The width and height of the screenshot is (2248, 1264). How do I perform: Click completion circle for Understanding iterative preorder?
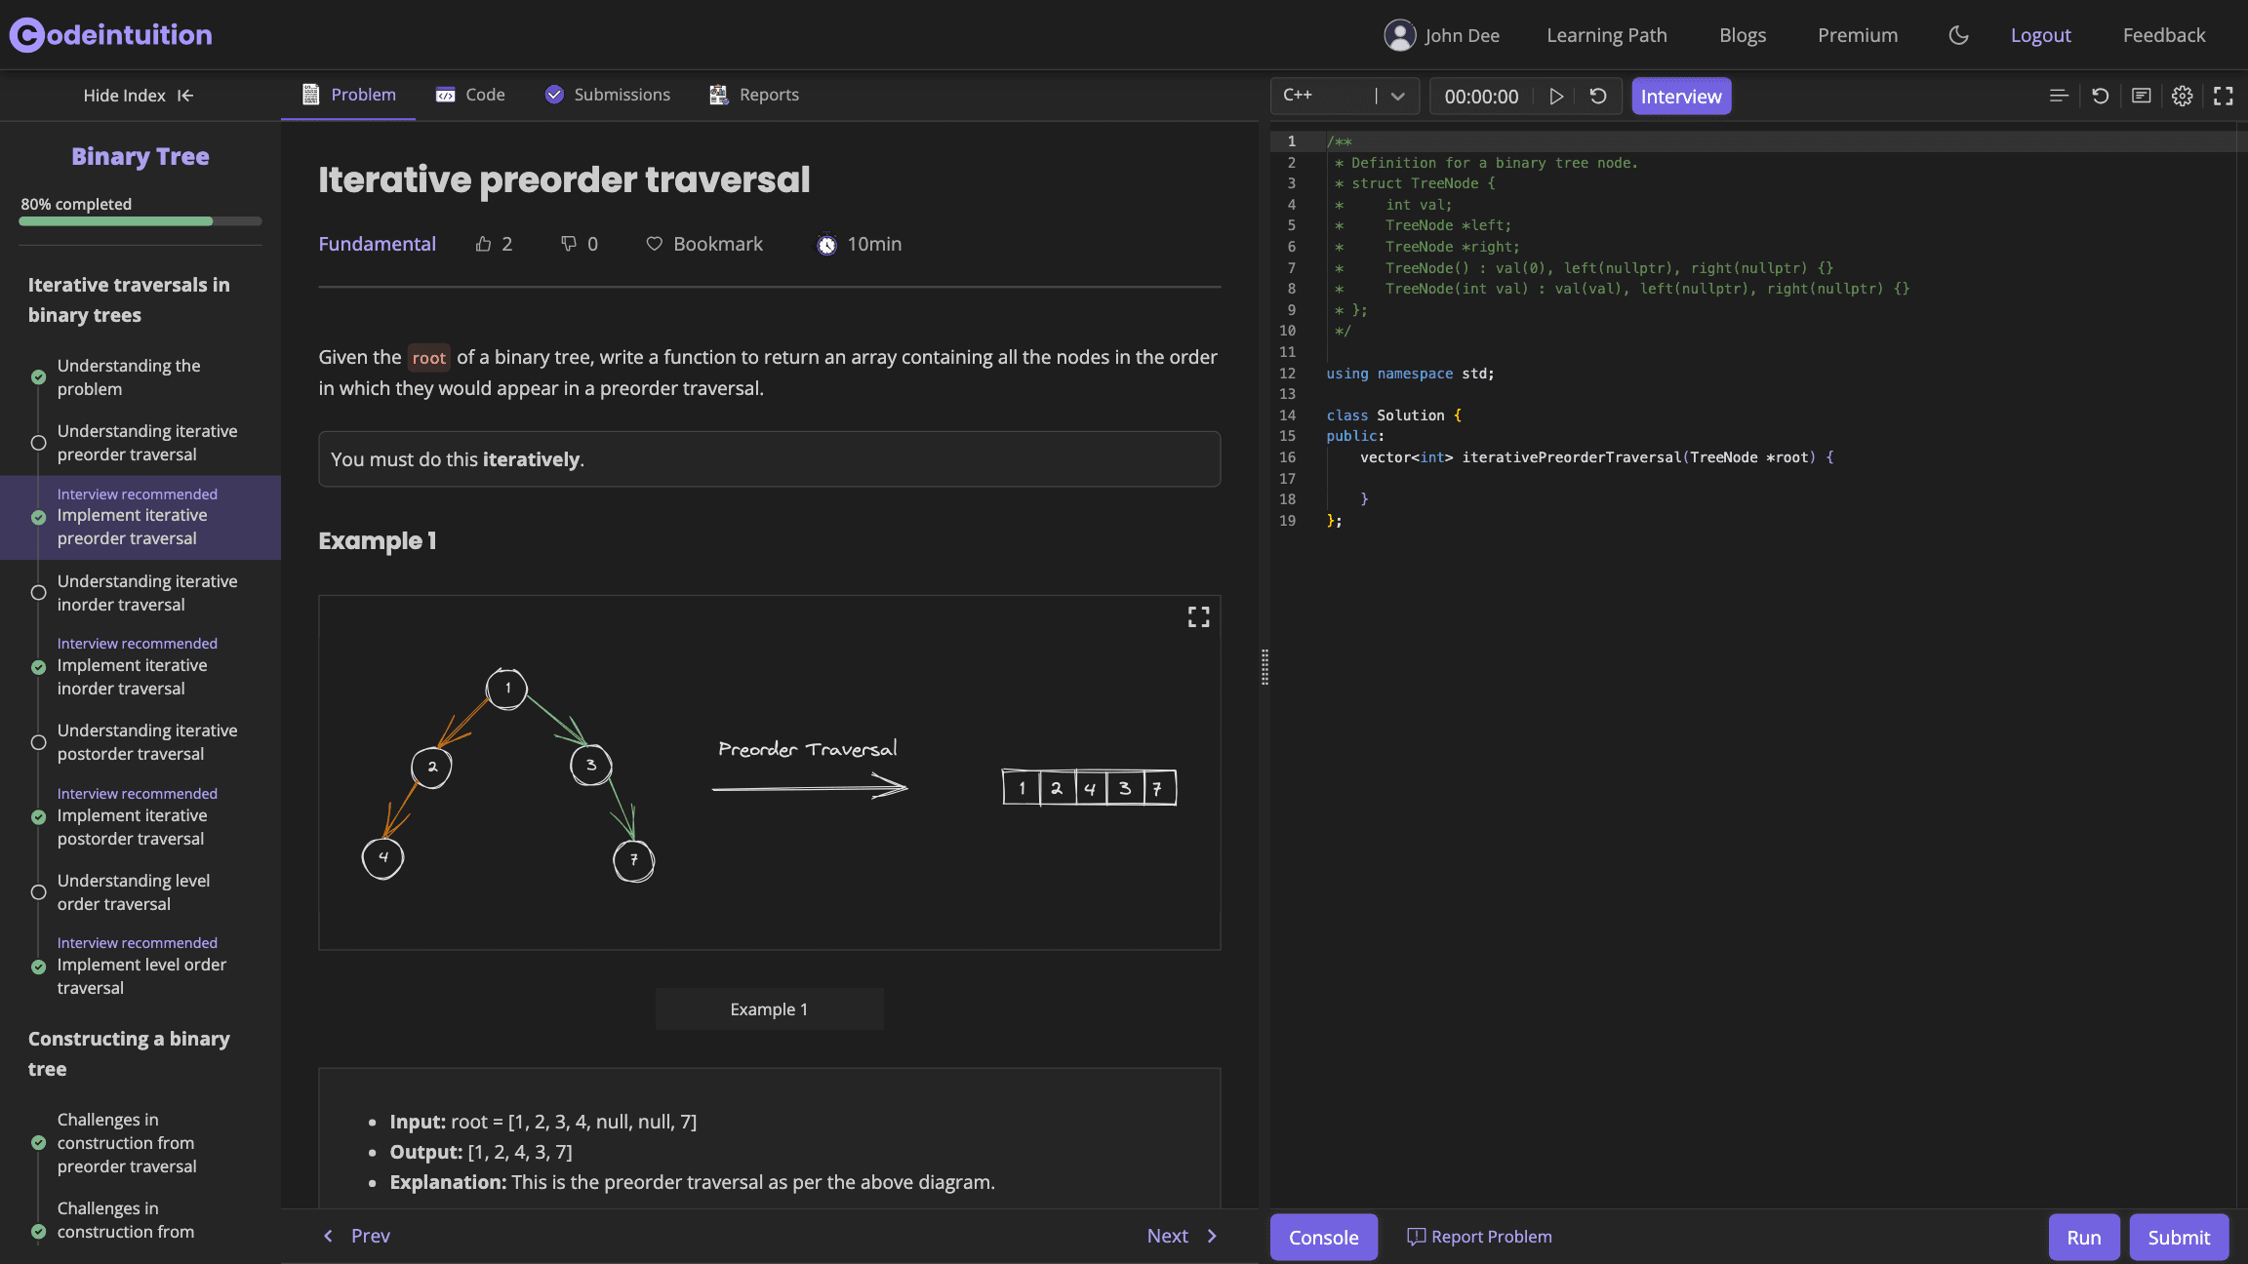point(38,443)
